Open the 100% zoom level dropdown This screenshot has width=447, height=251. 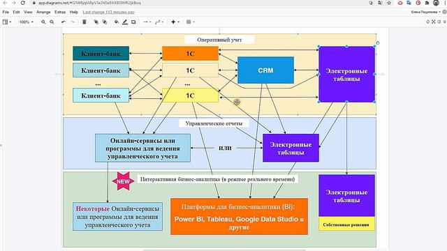tap(27, 22)
